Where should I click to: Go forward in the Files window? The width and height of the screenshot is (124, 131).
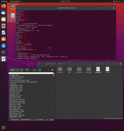tap(42, 64)
